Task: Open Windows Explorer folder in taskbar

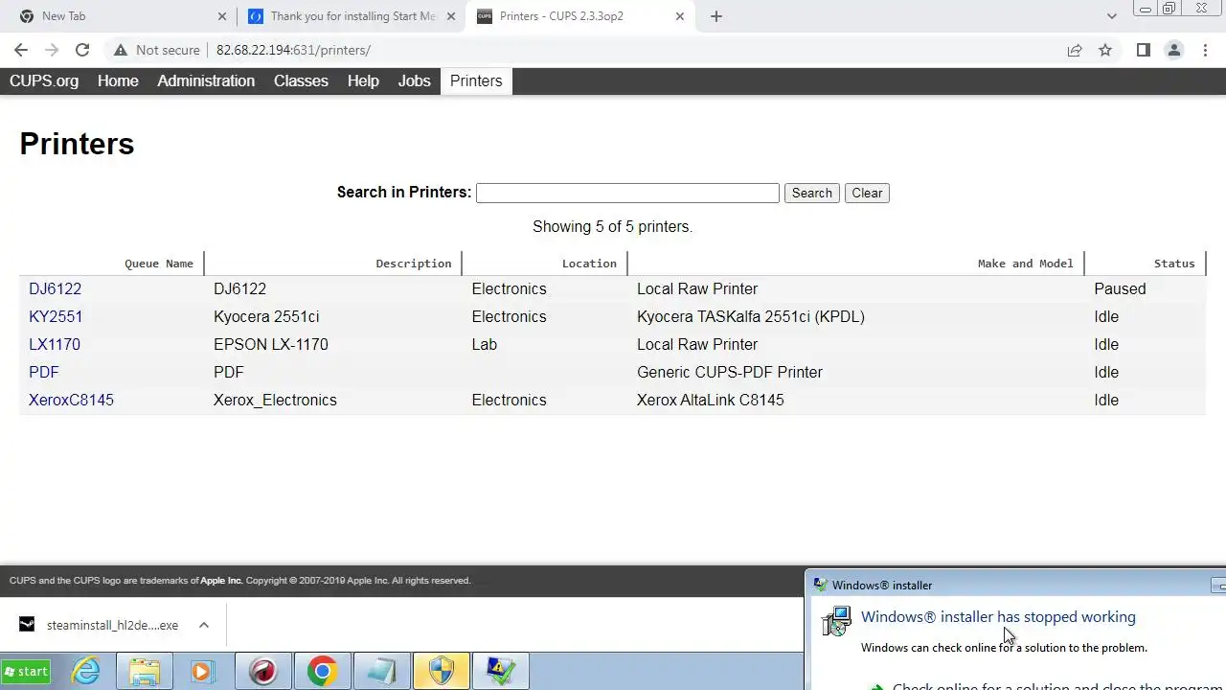Action: [145, 672]
